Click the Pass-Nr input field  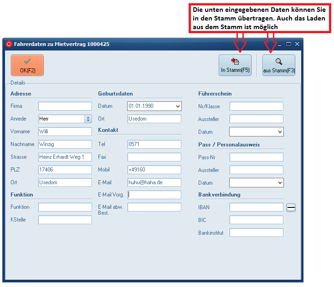tap(256, 157)
